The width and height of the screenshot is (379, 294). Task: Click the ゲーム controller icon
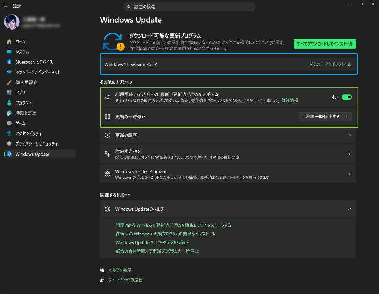pyautogui.click(x=9, y=123)
